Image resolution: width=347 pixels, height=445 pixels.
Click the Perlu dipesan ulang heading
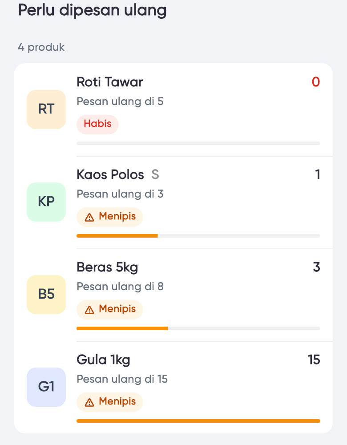point(92,11)
